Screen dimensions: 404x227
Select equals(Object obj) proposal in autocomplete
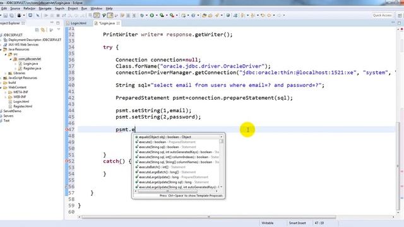point(177,137)
